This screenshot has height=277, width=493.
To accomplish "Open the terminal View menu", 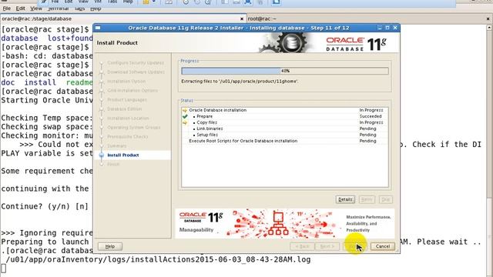I will pyautogui.click(x=36, y=8).
